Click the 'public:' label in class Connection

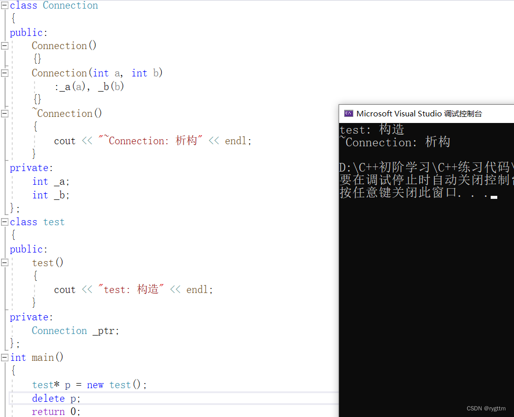point(28,33)
